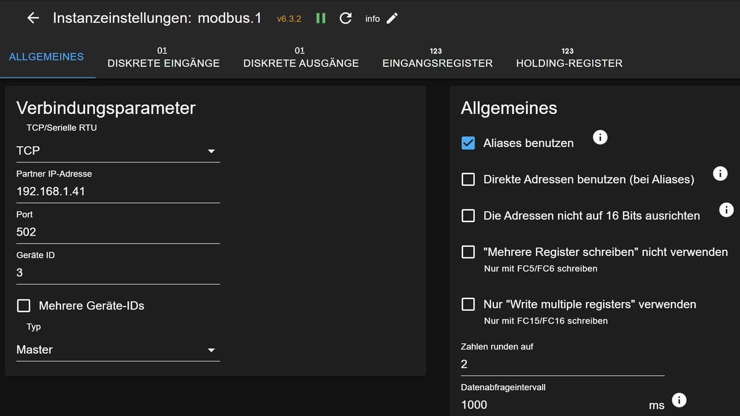
Task: Uncheck Aliases benutzen
Action: pos(468,143)
